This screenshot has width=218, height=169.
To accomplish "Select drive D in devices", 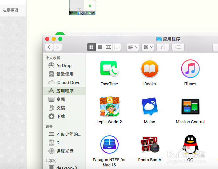I will point(64,143).
